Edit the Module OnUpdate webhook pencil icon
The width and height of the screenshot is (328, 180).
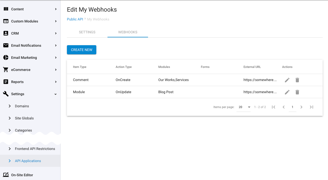tap(287, 92)
